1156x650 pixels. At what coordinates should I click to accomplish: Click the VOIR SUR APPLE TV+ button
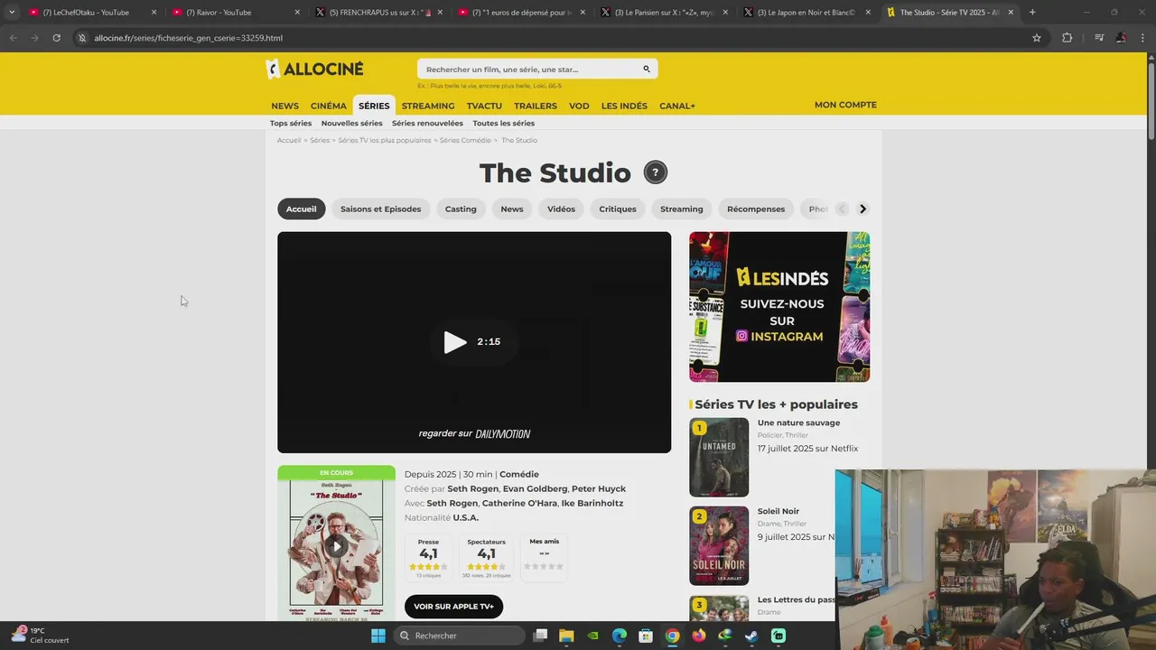tap(453, 607)
